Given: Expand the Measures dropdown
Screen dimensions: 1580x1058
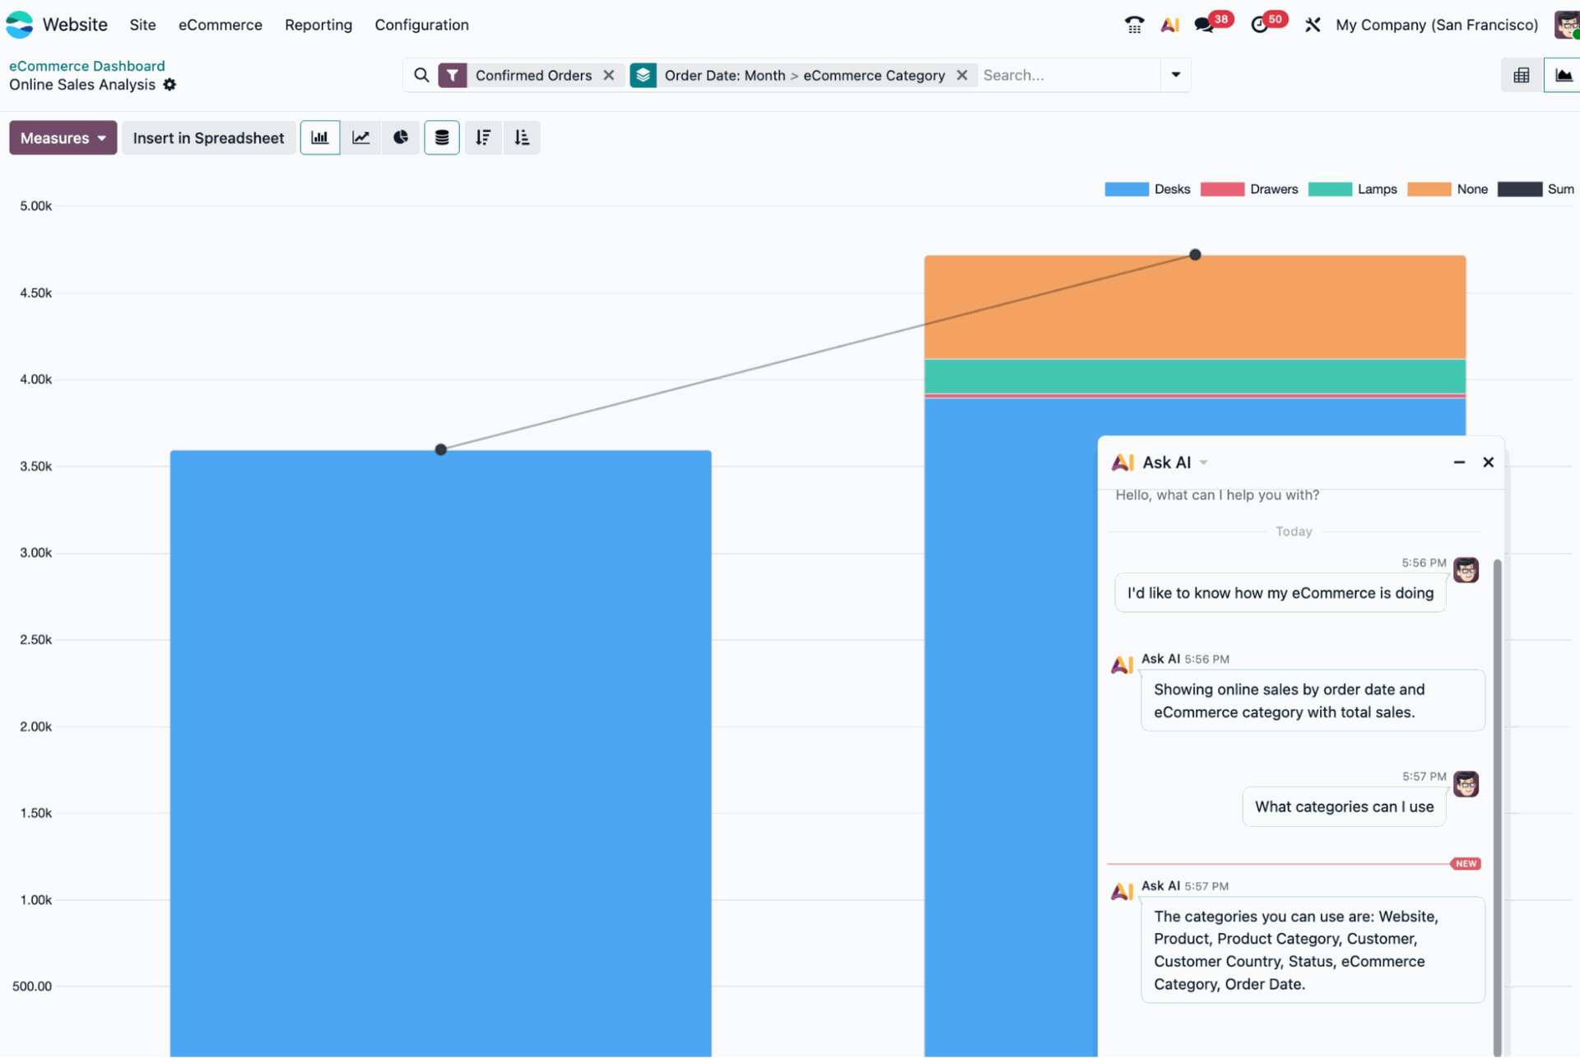Looking at the screenshot, I should tap(63, 137).
